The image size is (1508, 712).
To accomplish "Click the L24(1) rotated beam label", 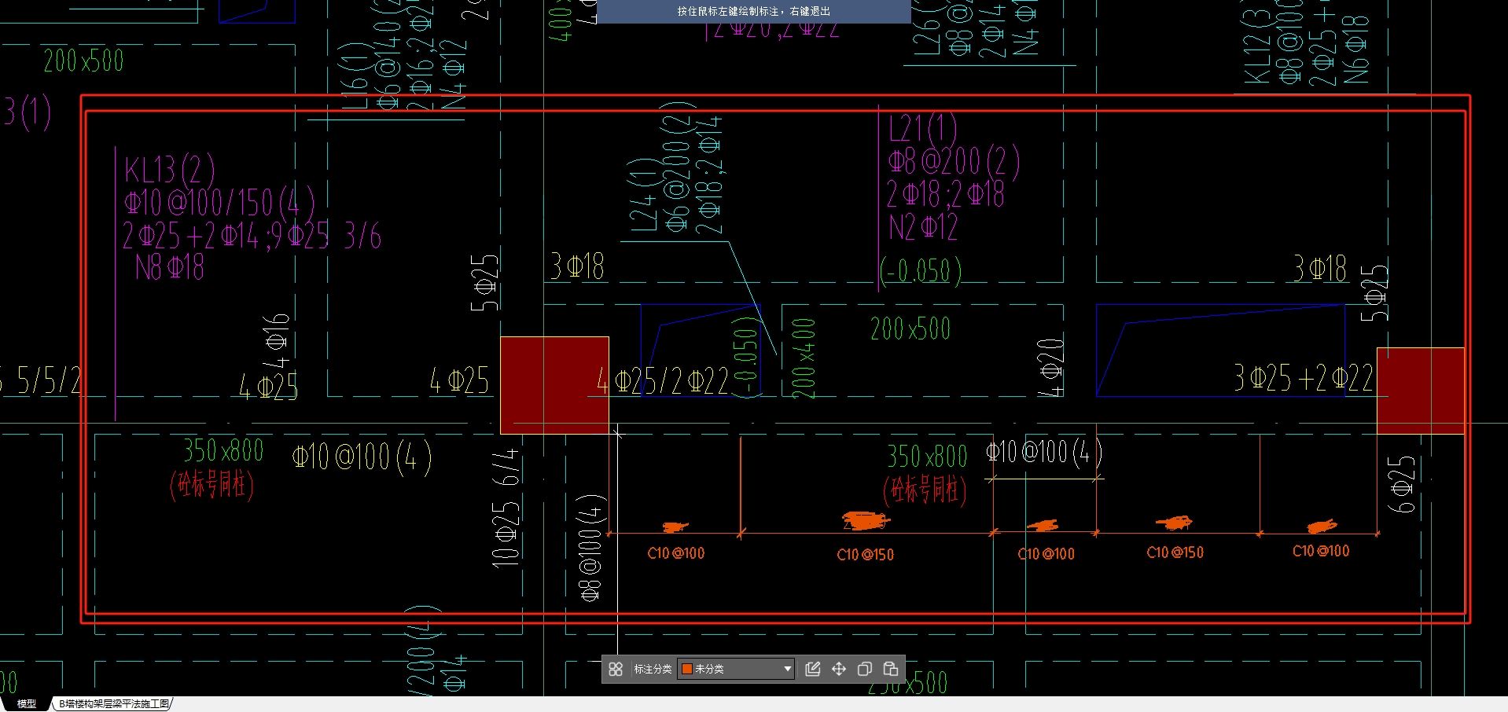I will [x=643, y=194].
